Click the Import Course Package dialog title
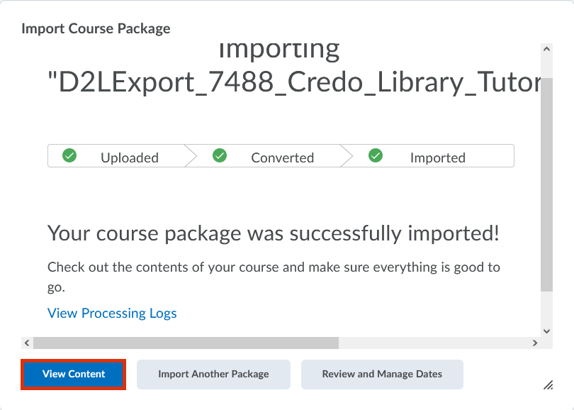This screenshot has height=410, width=574. pyautogui.click(x=96, y=29)
